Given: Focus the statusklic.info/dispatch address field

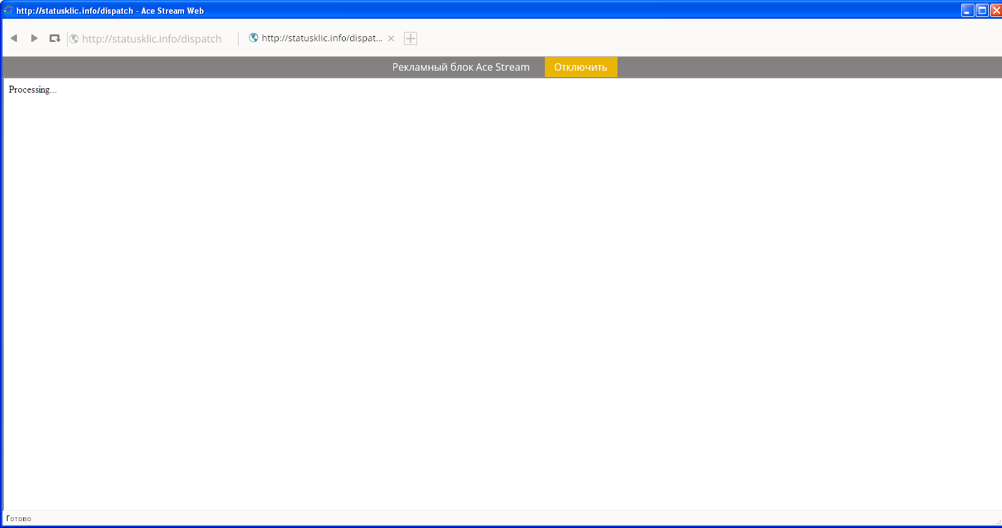Looking at the screenshot, I should point(152,39).
